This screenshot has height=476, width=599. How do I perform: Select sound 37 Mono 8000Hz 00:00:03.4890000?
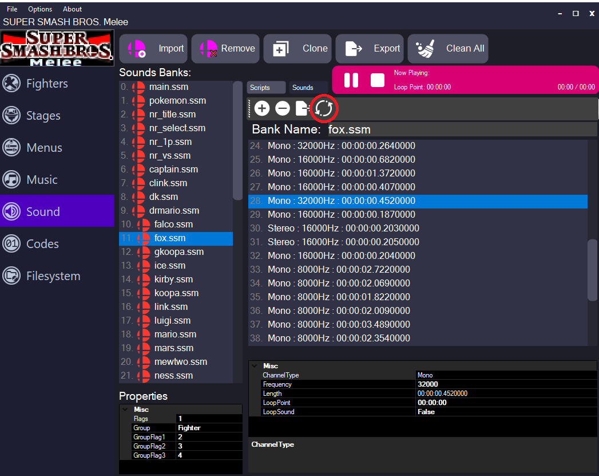pyautogui.click(x=418, y=325)
